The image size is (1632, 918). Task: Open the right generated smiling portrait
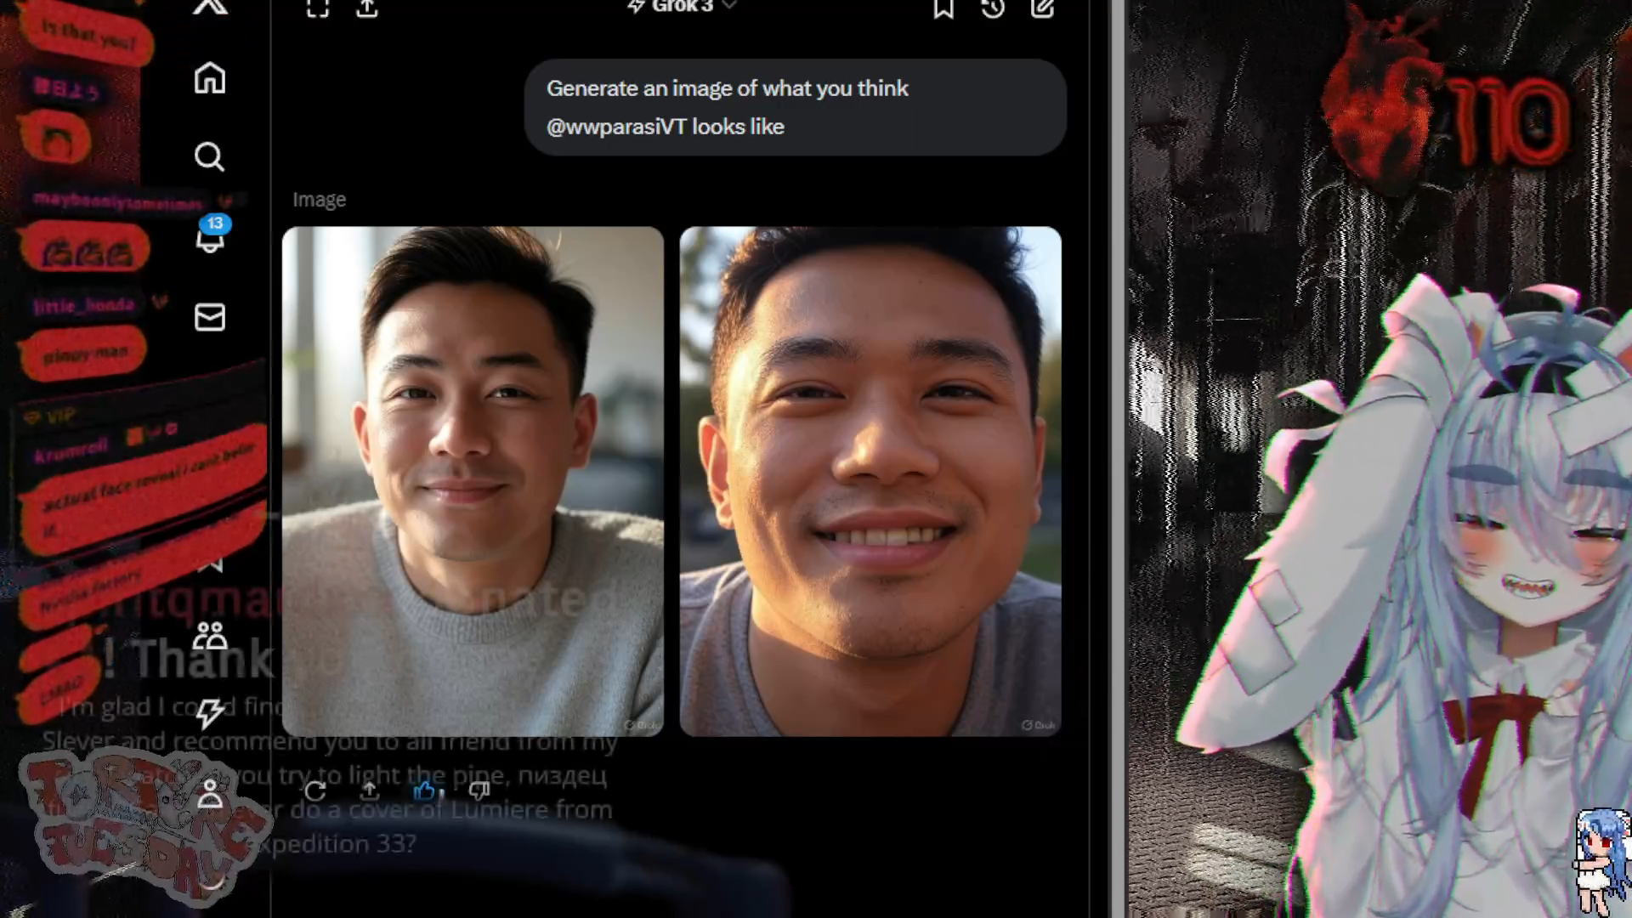pos(870,481)
